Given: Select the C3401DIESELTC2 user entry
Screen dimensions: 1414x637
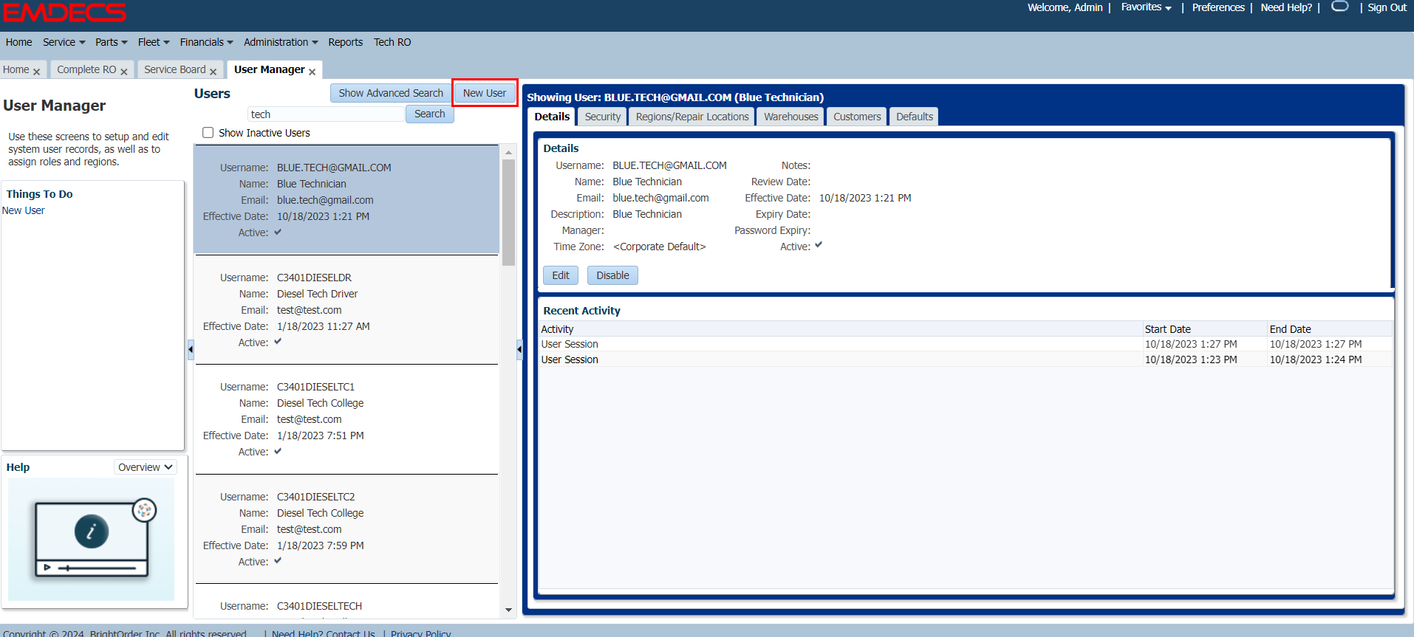Looking at the screenshot, I should pyautogui.click(x=346, y=528).
